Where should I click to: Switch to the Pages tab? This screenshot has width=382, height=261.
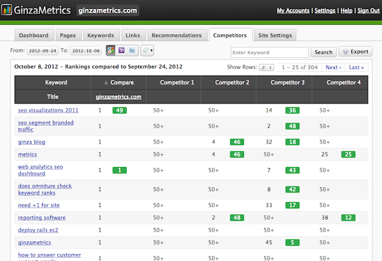point(67,35)
